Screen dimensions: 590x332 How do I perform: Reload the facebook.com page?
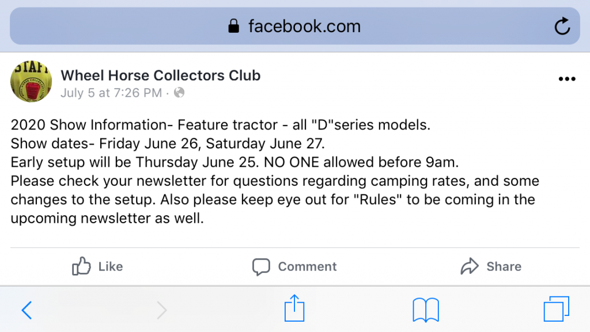(562, 26)
